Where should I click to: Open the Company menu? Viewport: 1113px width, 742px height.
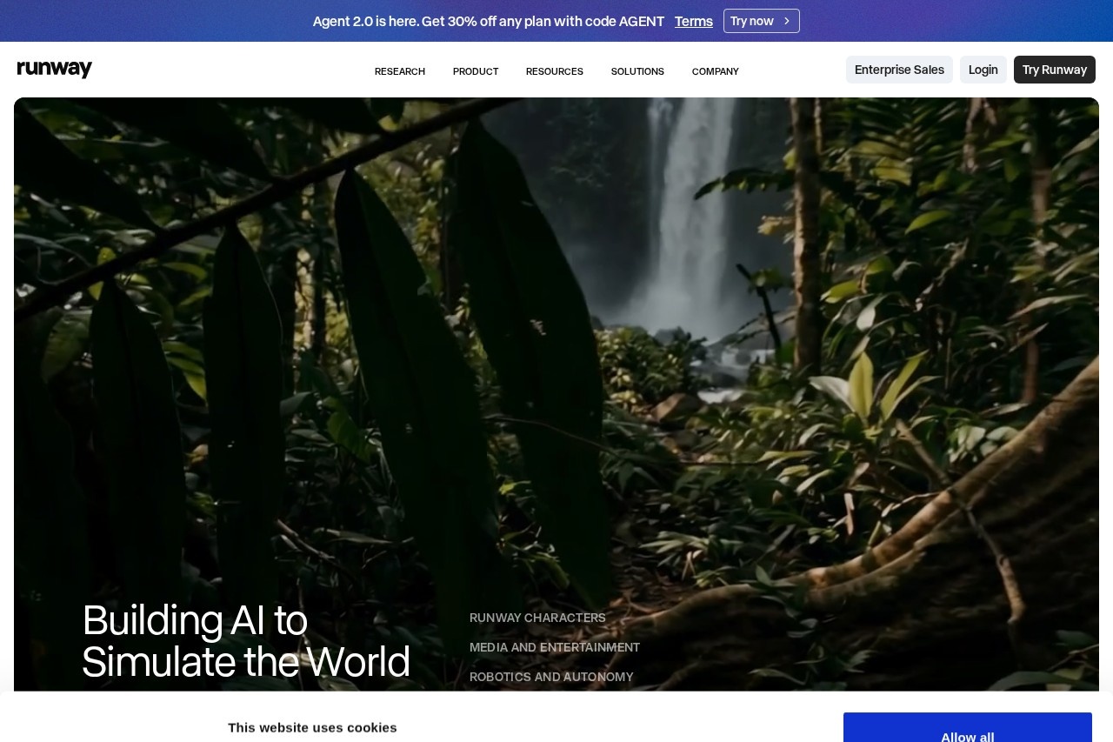coord(716,71)
